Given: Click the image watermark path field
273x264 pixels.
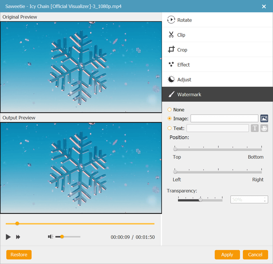Looking at the screenshot, I should click(224, 119).
